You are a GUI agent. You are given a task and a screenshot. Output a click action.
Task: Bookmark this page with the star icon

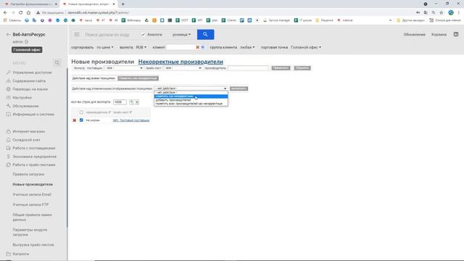[x=442, y=13]
